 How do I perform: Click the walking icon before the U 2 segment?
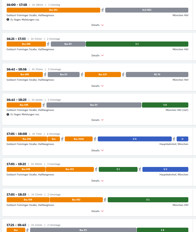coord(140,169)
